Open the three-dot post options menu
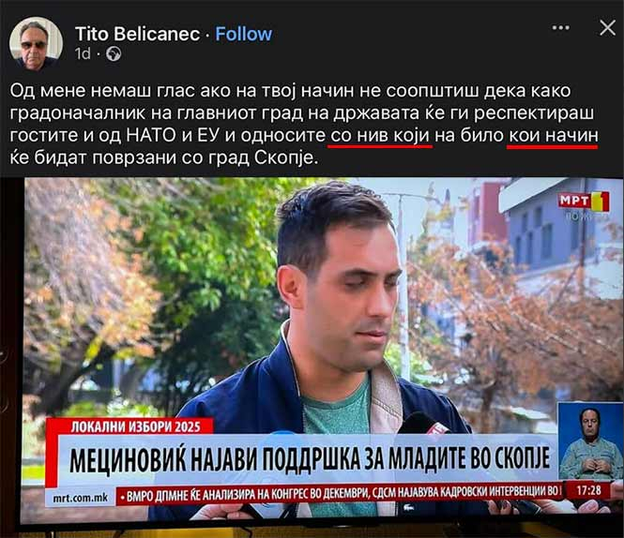Screen dimensions: 624x538 [x=561, y=28]
